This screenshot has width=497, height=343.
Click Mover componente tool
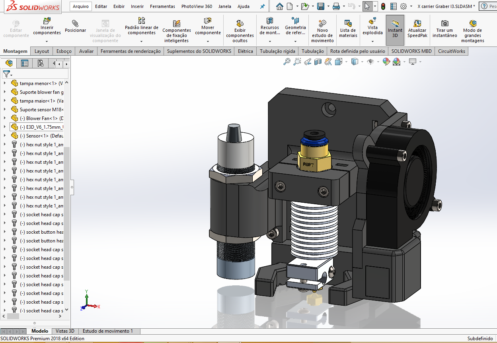pos(208,26)
